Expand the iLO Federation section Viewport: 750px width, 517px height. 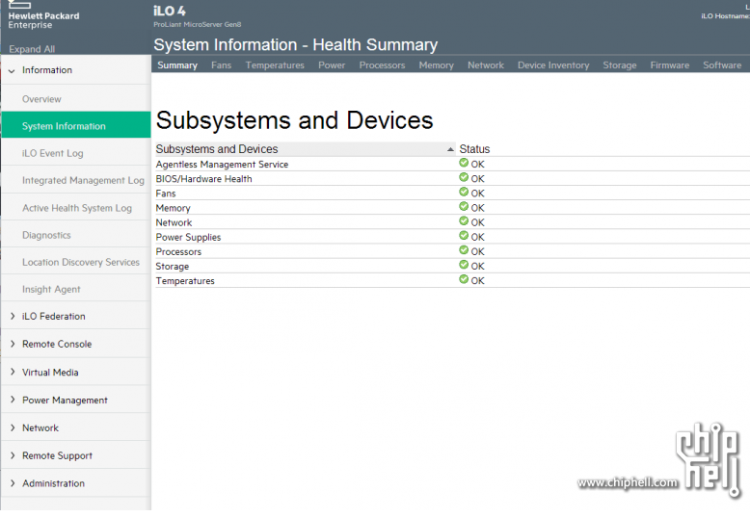tap(13, 317)
